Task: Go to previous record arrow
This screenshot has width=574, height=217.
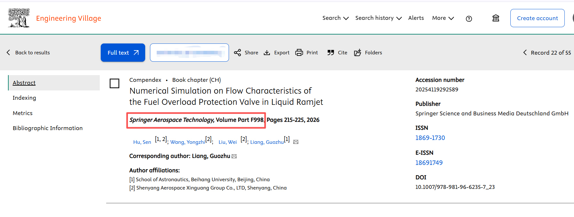Action: pos(525,53)
